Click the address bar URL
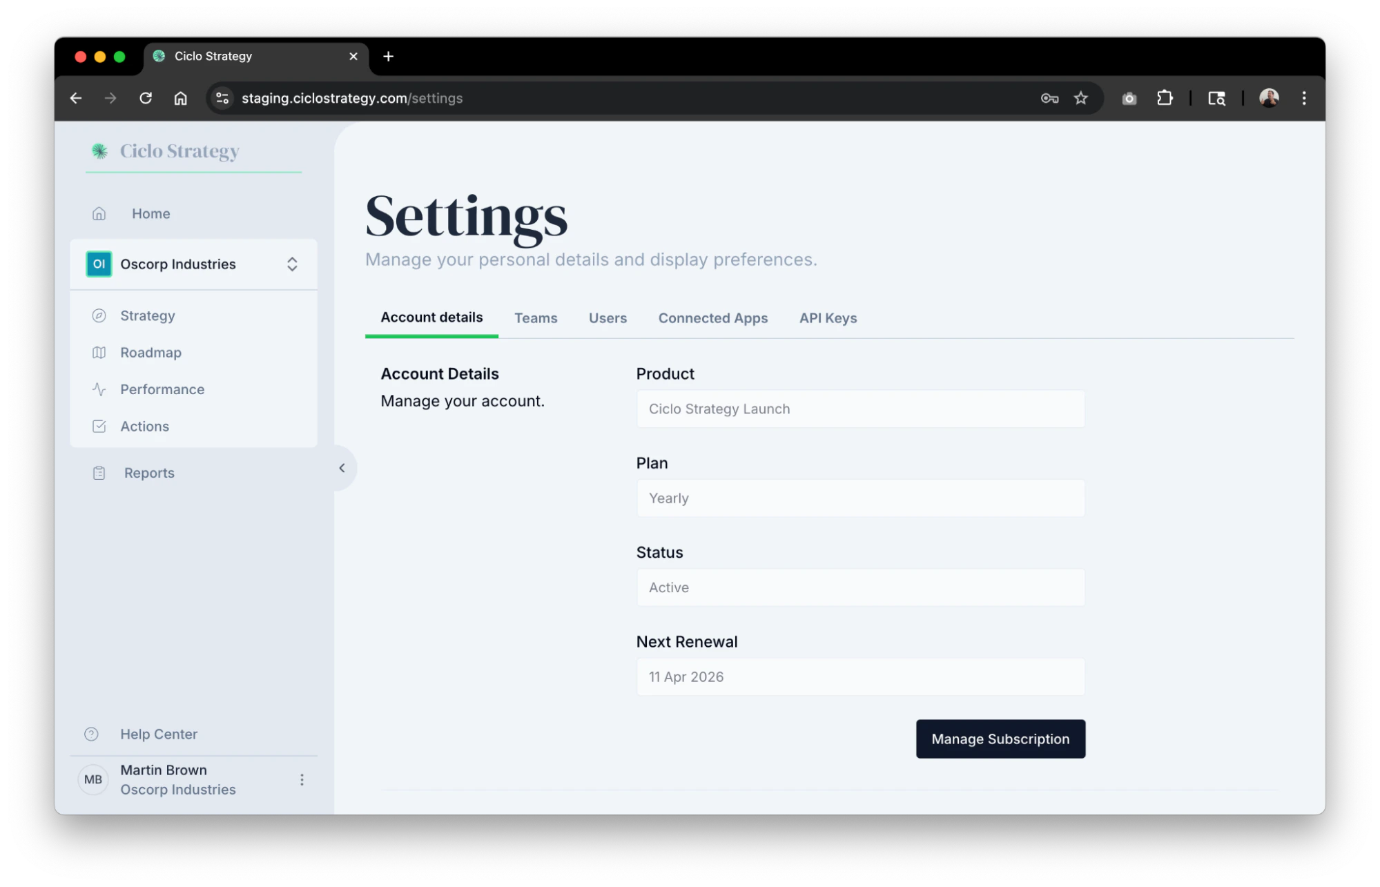 point(352,98)
